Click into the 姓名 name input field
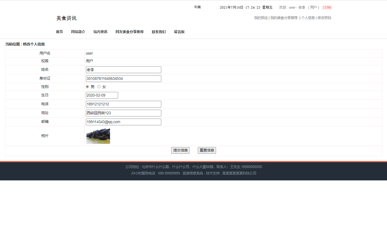This screenshot has height=239, width=387. point(123,70)
